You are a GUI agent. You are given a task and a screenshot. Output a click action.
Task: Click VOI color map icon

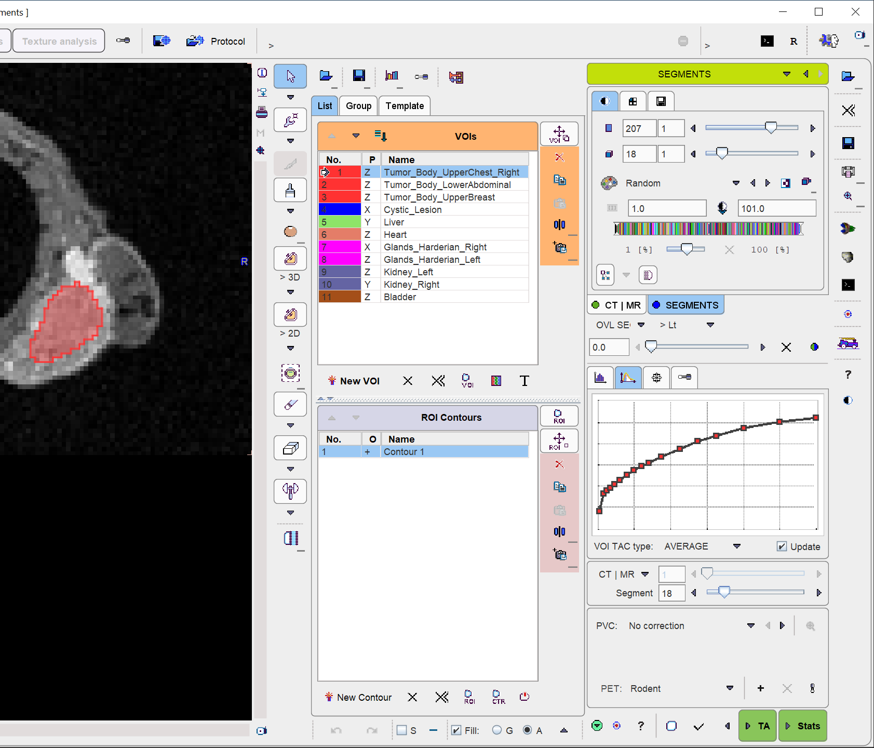(496, 381)
